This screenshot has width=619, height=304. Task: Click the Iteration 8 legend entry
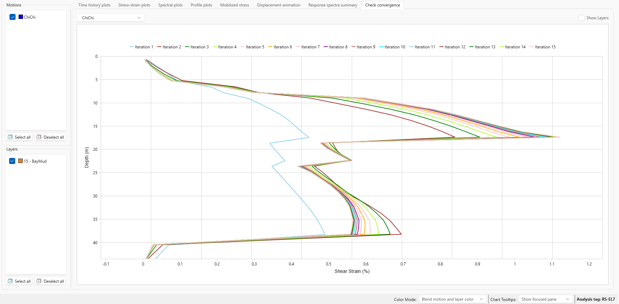(x=336, y=47)
